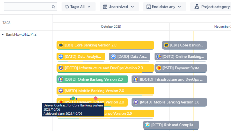Open green [OBTD] Online Banking Version 2.0 bar
This screenshot has height=131, width=231.
92,79
